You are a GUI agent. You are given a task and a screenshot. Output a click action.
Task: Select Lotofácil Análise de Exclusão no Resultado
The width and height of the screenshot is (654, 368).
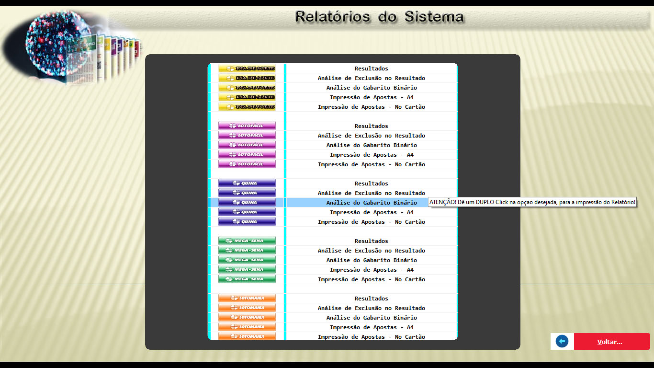pos(372,136)
